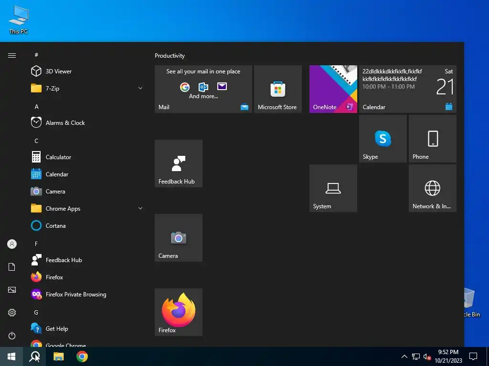Open the network status tray icon
489x366 pixels.
point(416,356)
